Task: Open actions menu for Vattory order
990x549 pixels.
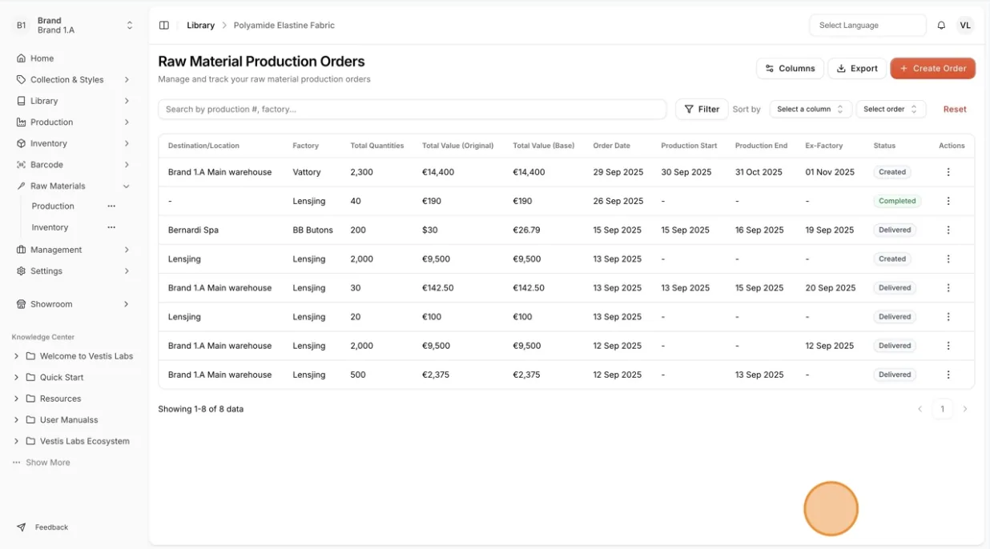Action: pos(948,172)
